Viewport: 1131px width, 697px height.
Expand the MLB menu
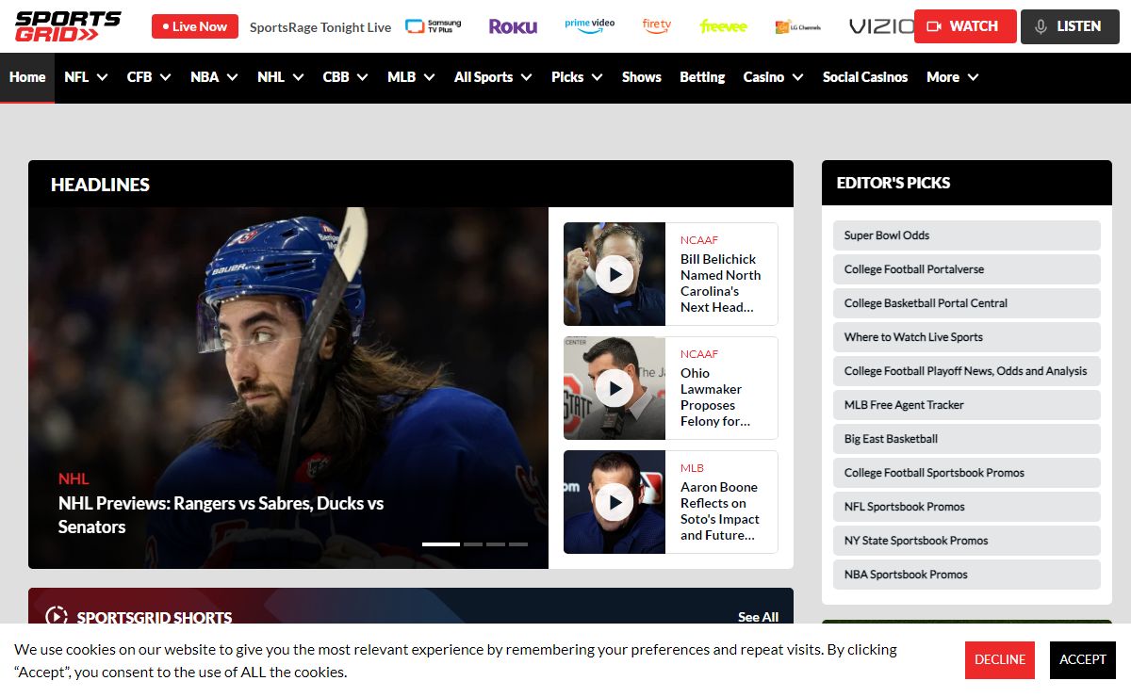(x=411, y=77)
